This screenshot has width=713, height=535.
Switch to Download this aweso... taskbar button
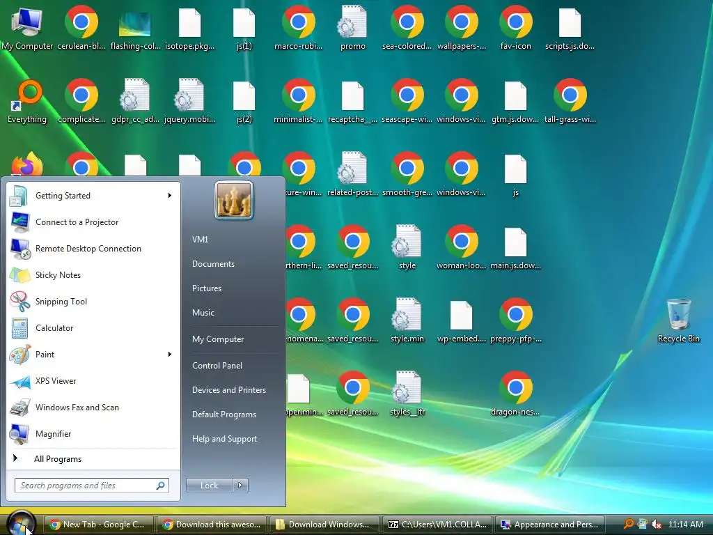212,525
